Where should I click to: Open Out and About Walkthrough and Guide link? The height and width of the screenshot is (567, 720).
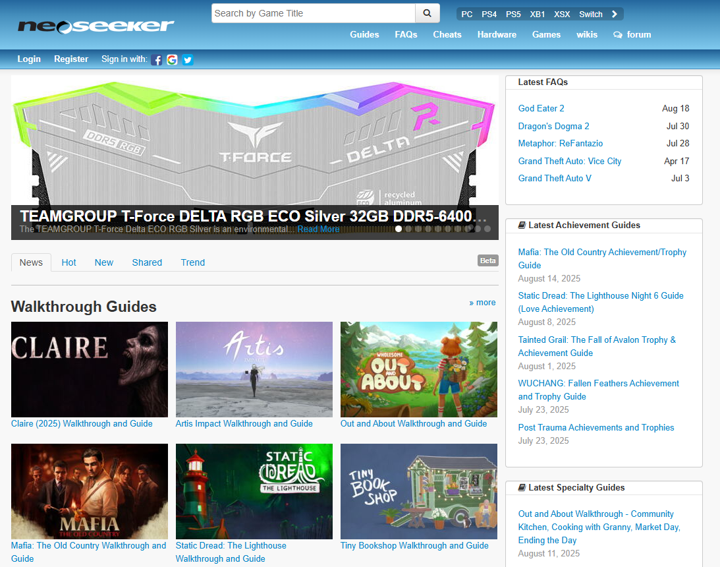click(x=414, y=424)
